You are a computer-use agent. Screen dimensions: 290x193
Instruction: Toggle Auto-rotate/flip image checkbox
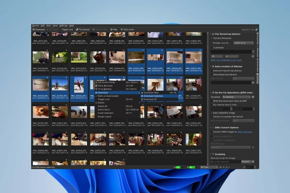coord(212,113)
